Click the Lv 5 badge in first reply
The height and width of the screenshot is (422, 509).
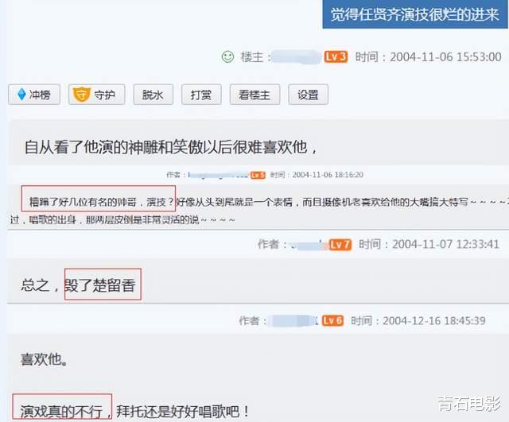click(258, 175)
